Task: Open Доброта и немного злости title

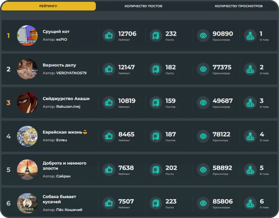Action: (x=65, y=166)
